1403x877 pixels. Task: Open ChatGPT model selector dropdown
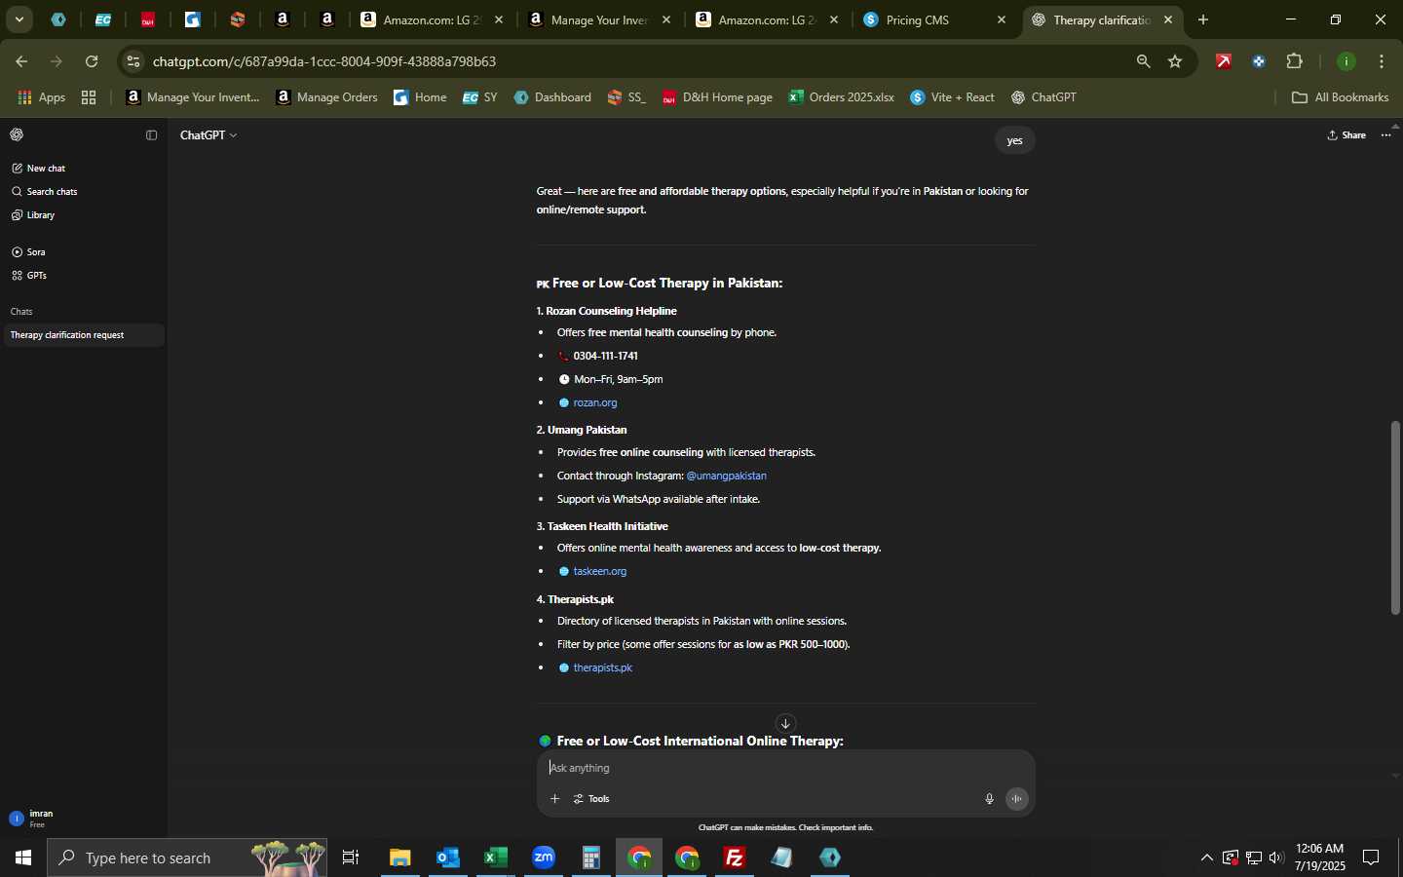[x=209, y=135]
